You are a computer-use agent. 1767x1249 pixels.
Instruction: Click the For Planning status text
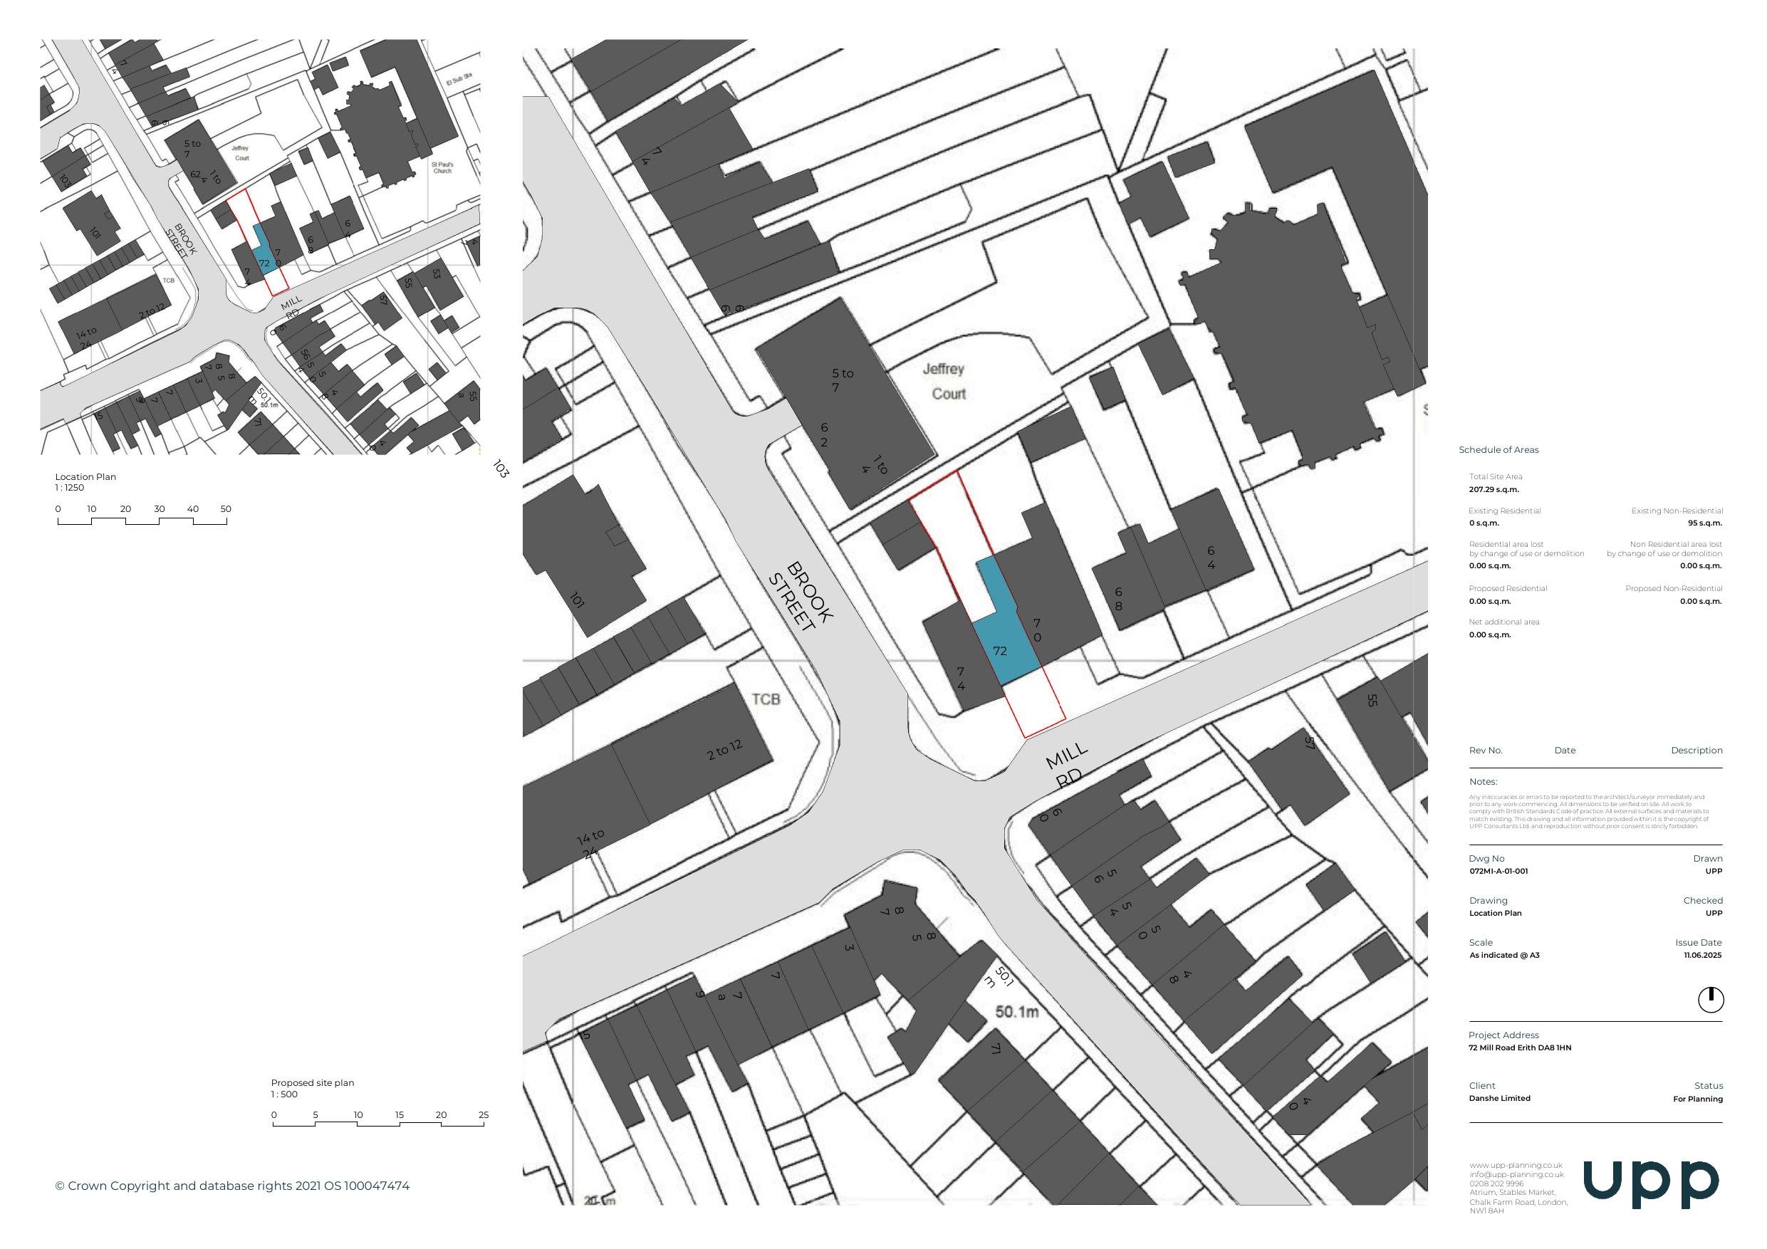(x=1697, y=1099)
